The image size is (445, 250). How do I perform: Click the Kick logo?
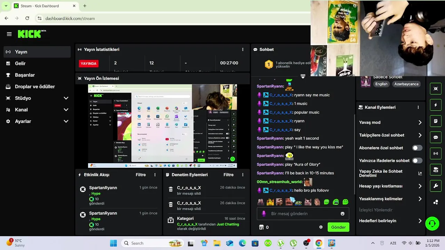click(x=32, y=34)
